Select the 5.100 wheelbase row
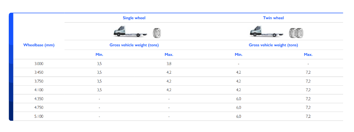Viewport: 354px width, 132px height. point(178,116)
